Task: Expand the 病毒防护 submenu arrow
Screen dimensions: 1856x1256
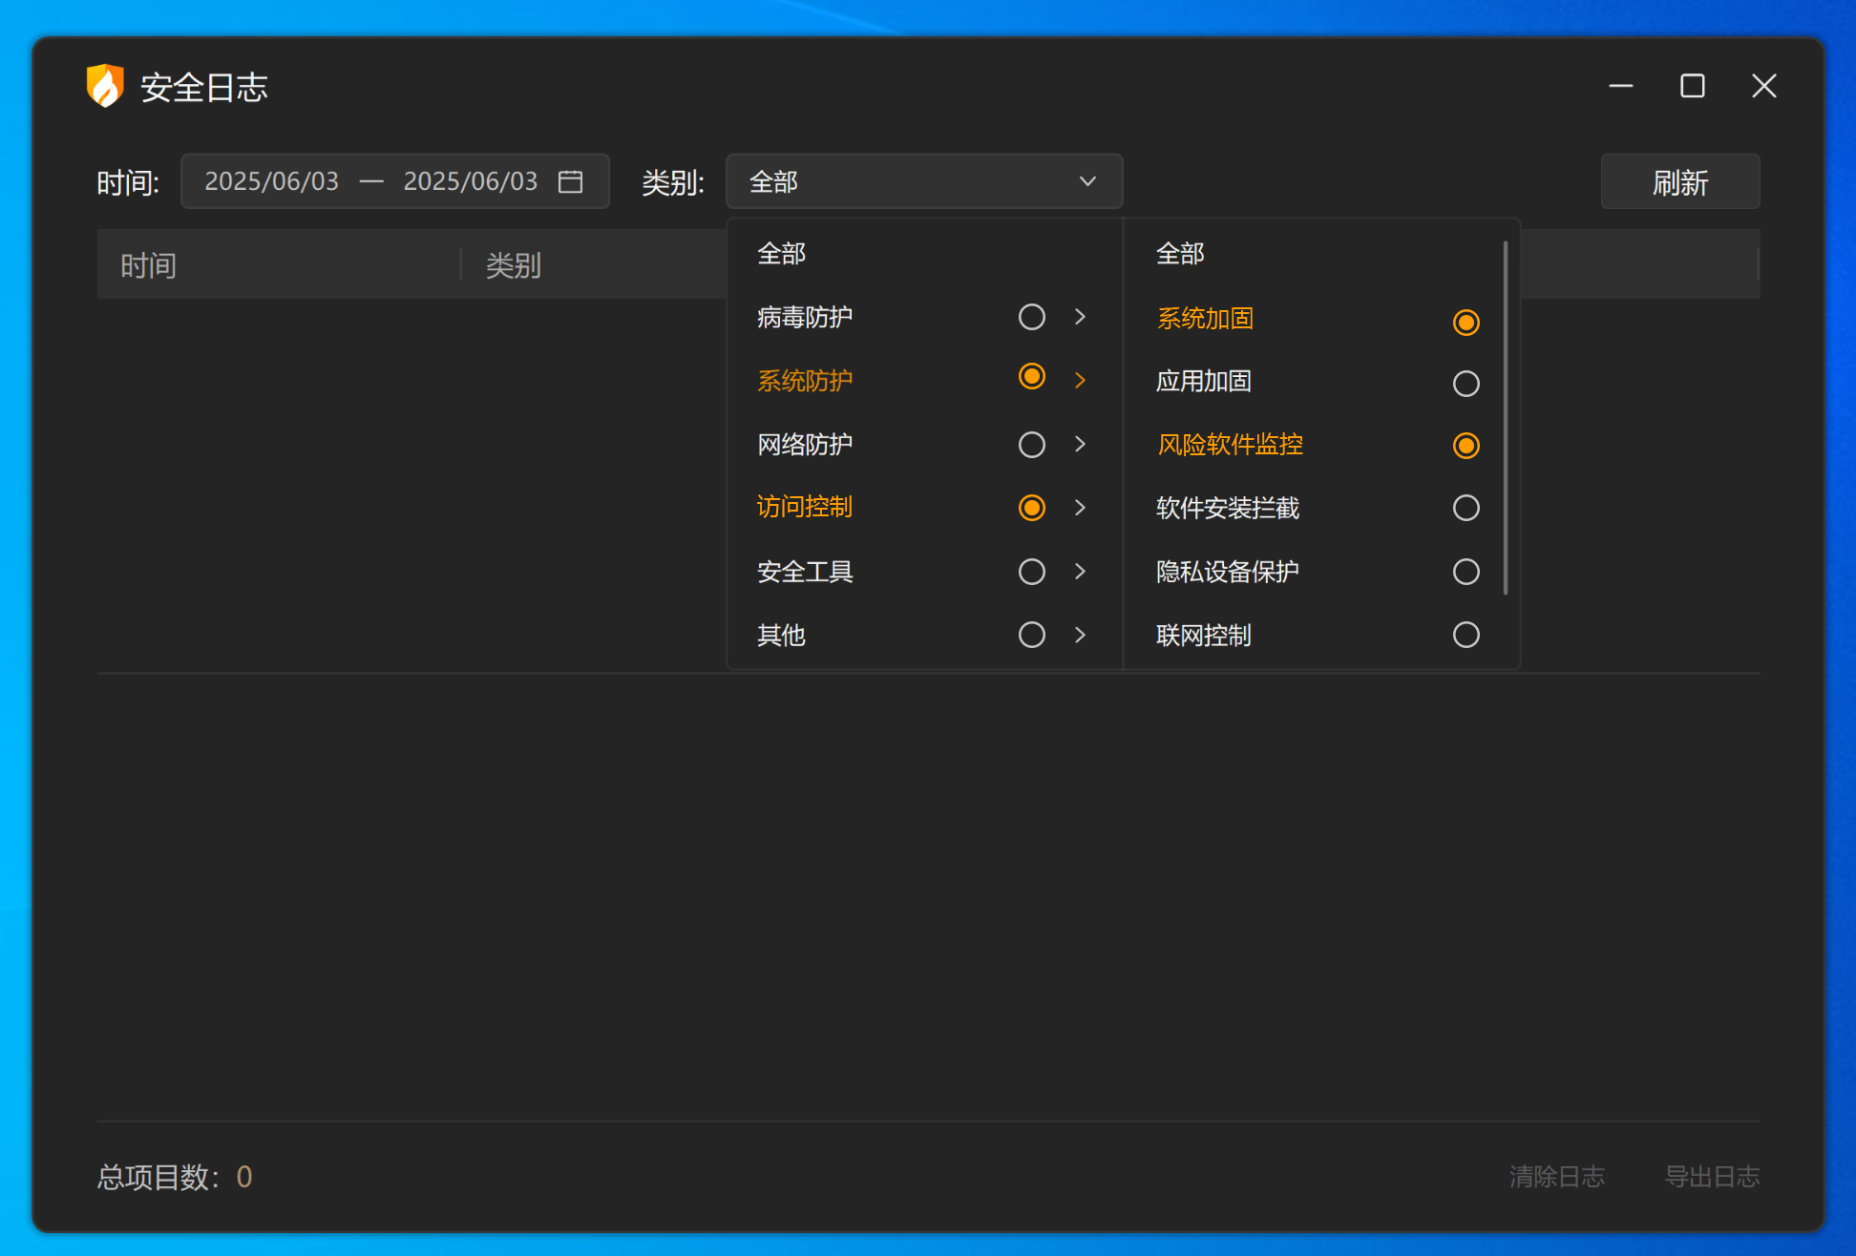Action: [x=1080, y=317]
